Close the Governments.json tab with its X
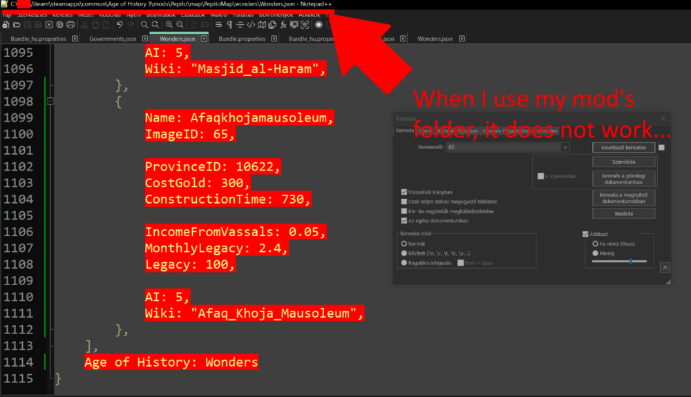Screen dimensions: 691x397 point(145,39)
